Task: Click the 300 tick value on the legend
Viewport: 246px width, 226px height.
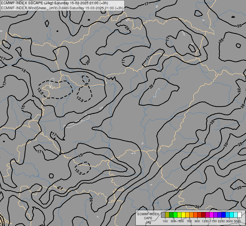Action: (173, 221)
